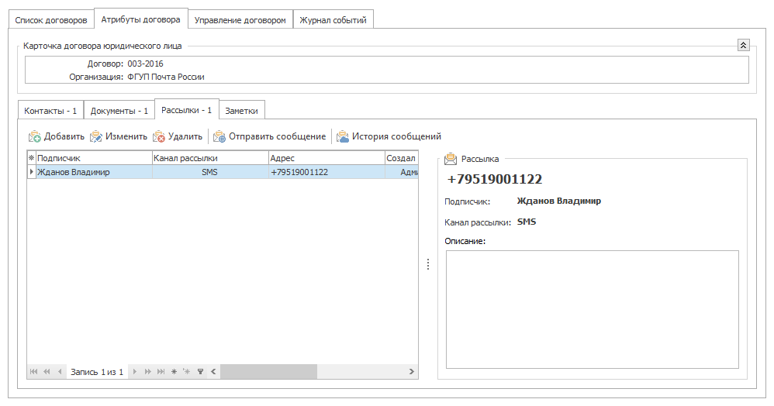774x406 pixels.
Task: Open История сообщений
Action: tap(389, 136)
